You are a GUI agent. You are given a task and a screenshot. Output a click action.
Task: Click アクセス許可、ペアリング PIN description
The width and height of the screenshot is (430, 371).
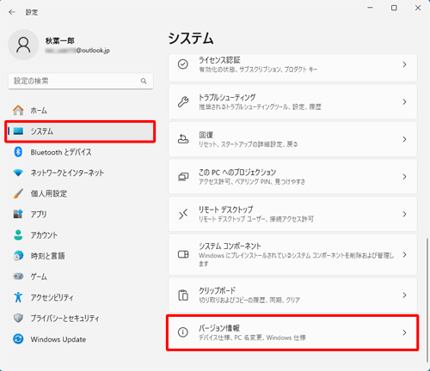[x=252, y=182]
